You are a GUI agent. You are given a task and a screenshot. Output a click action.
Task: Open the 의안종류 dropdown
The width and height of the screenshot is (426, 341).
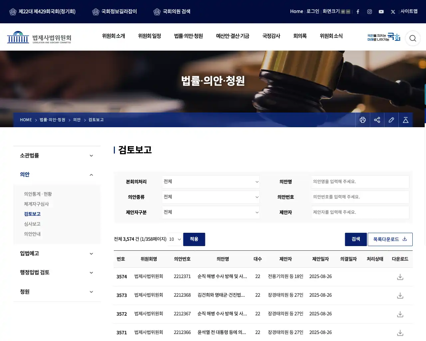point(211,197)
